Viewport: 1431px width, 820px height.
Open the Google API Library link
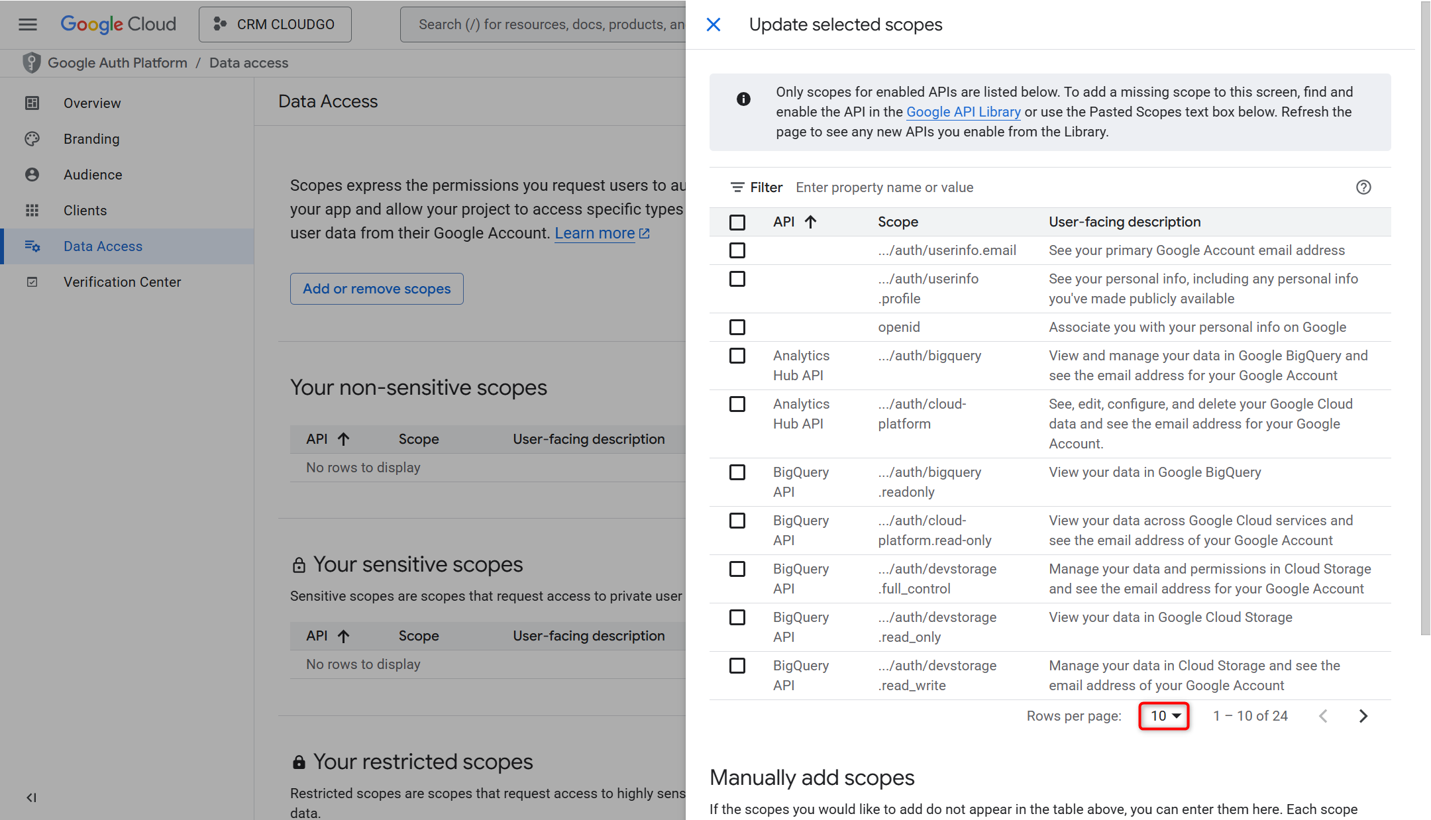963,111
